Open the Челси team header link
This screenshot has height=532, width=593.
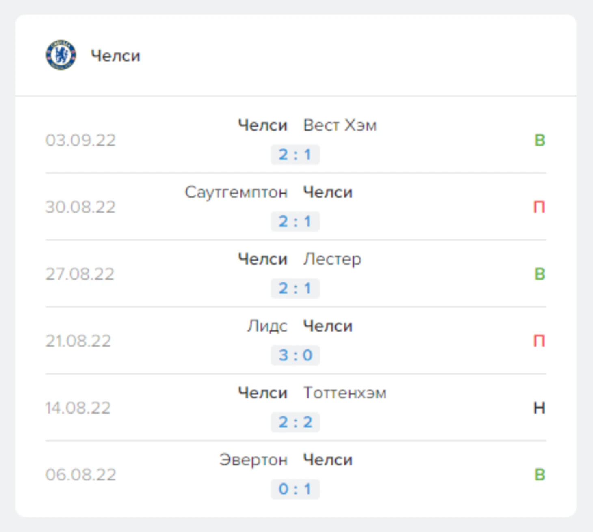pyautogui.click(x=115, y=56)
